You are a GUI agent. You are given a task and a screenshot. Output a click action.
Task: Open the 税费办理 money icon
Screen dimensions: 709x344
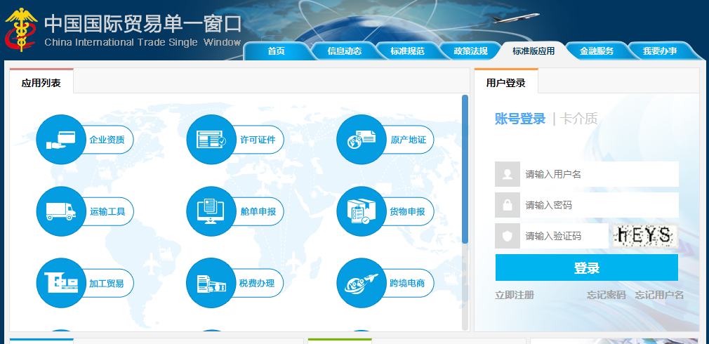click(x=211, y=283)
